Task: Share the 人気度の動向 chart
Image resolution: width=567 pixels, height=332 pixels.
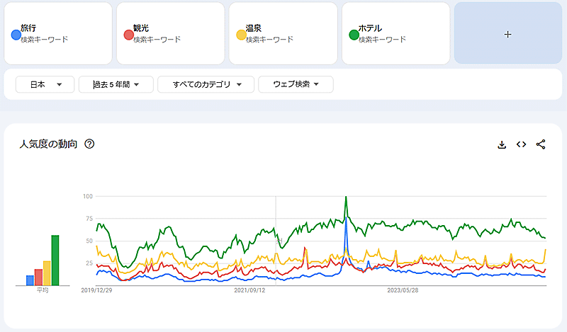Action: (x=541, y=144)
